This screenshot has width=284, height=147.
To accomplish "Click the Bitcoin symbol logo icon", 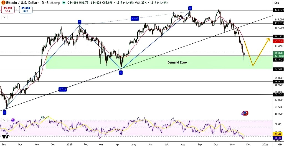I will click(x=3, y=3).
